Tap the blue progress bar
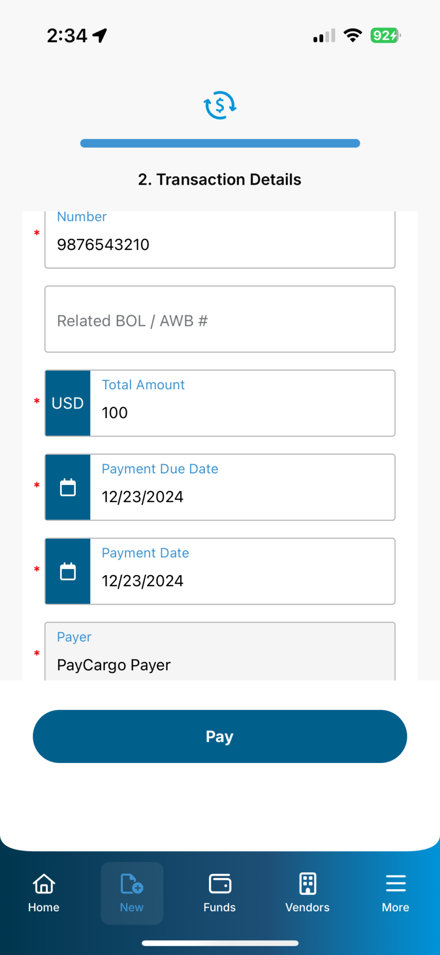This screenshot has height=955, width=440. click(x=220, y=143)
